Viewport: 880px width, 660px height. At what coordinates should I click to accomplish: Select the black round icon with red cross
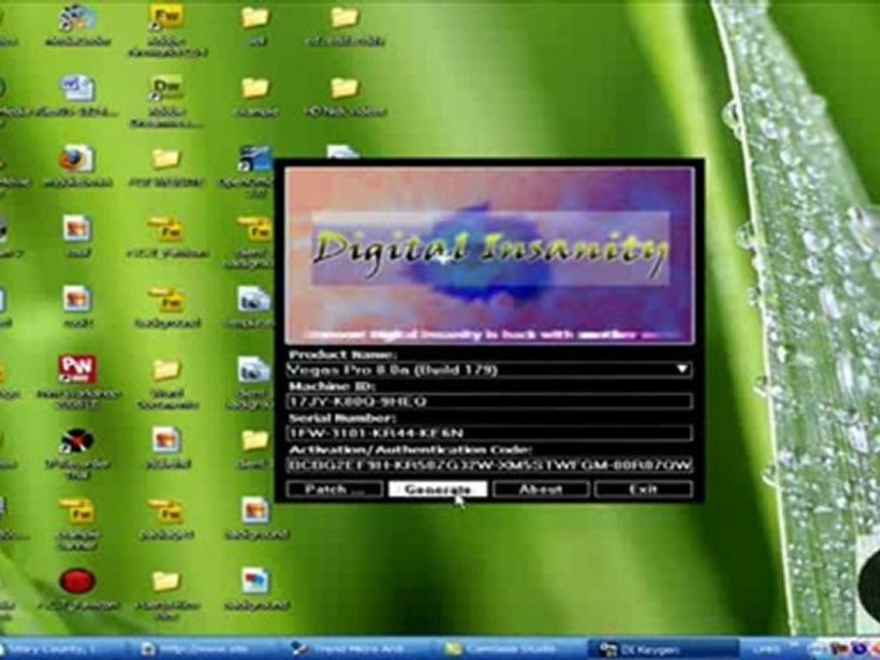[77, 441]
